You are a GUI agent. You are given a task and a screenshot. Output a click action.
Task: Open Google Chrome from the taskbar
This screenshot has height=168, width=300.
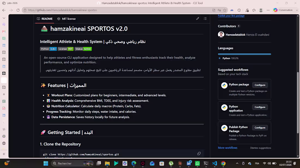[223, 163]
